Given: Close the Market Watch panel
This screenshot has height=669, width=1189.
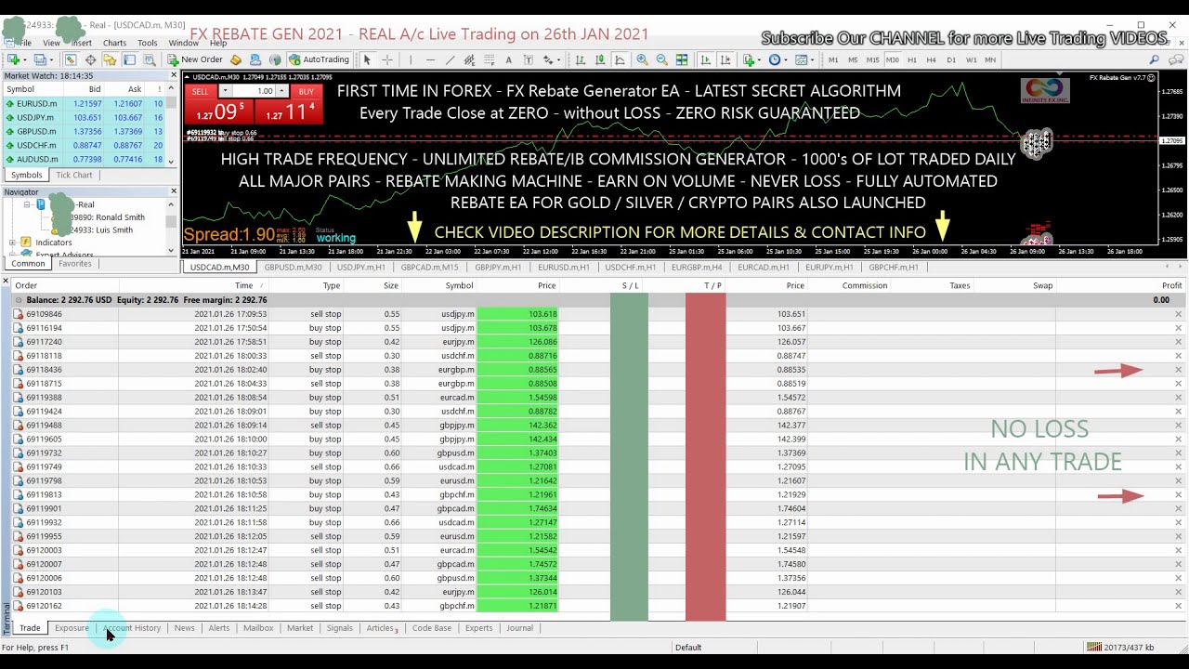Looking at the screenshot, I should coord(173,75).
